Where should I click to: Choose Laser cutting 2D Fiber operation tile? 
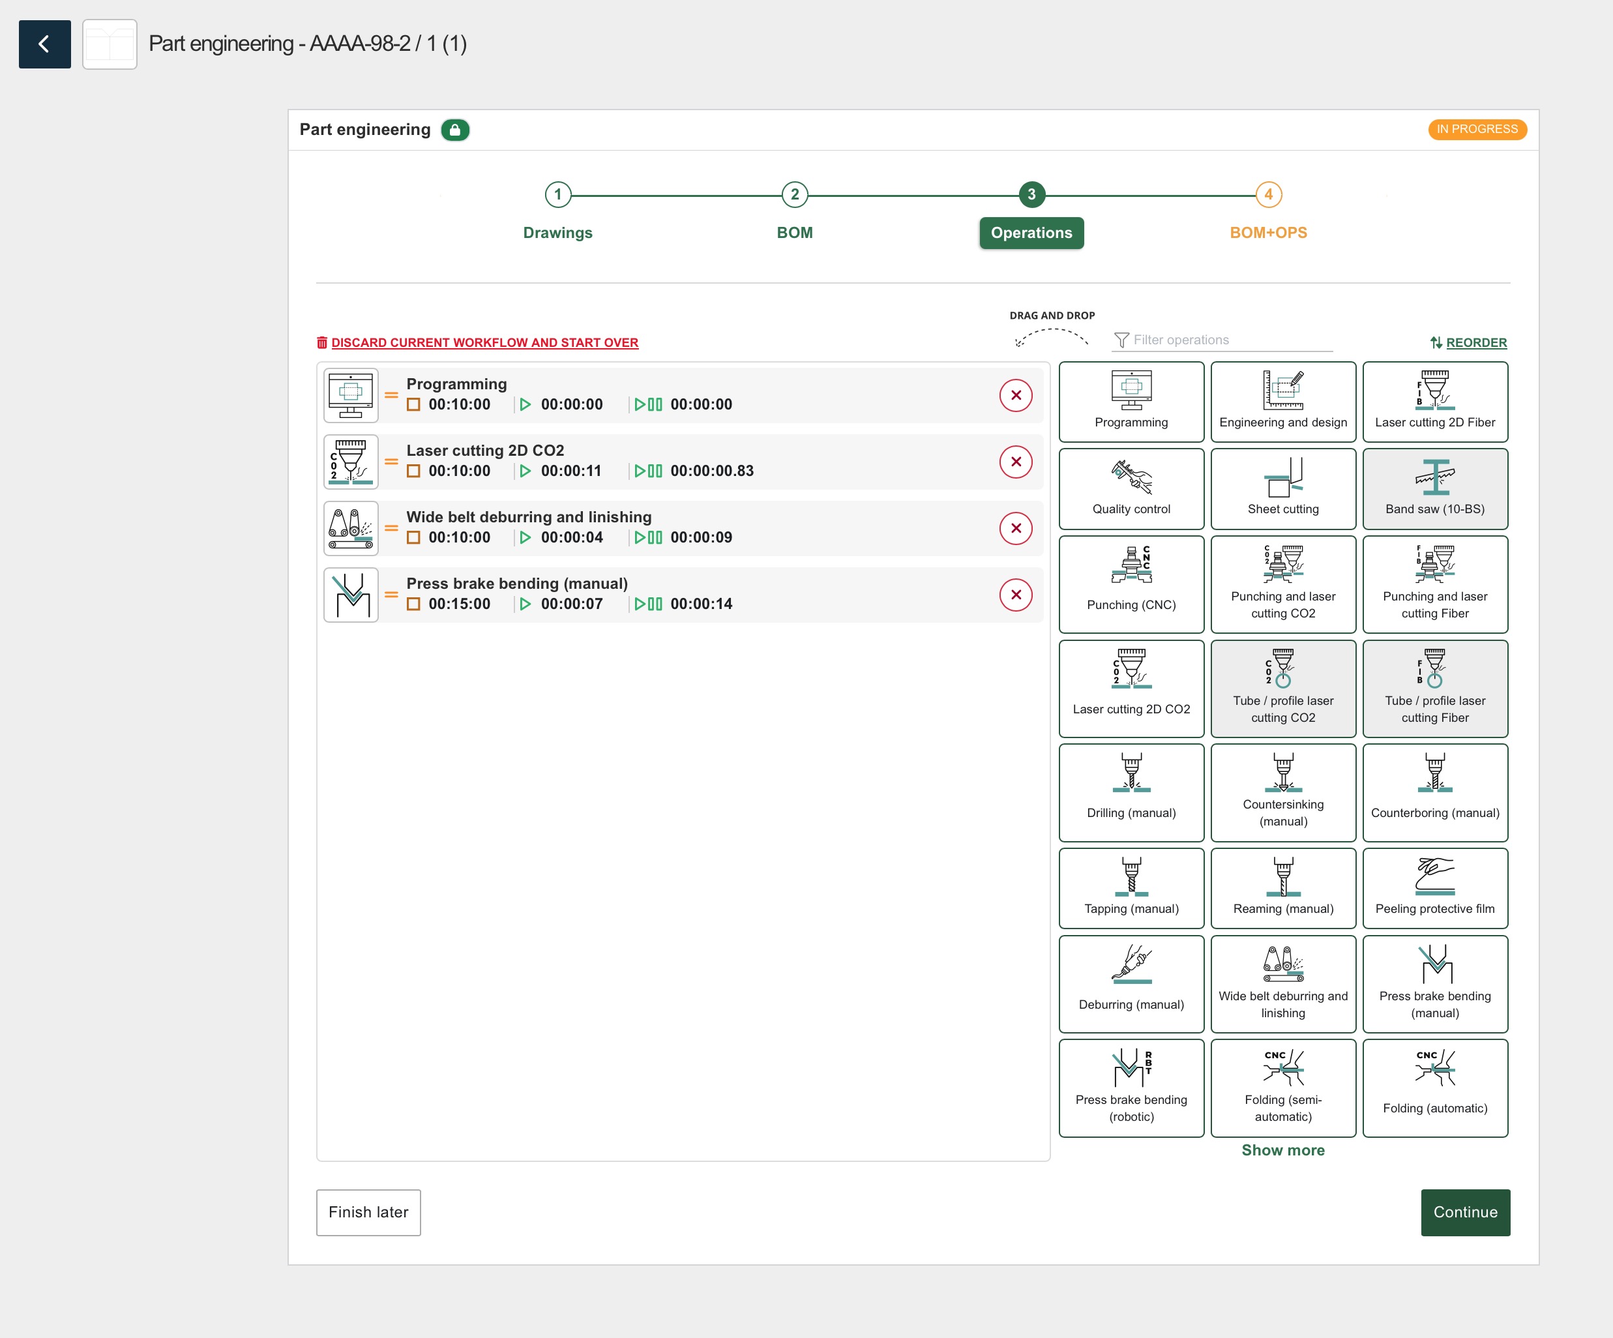(x=1434, y=402)
